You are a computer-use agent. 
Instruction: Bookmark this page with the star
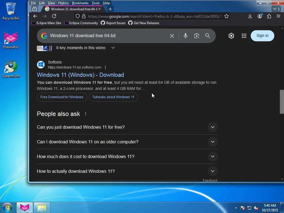coord(226,16)
